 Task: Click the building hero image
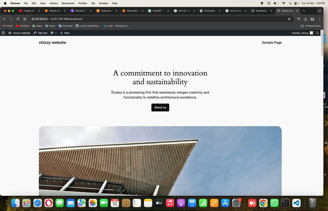pyautogui.click(x=160, y=161)
